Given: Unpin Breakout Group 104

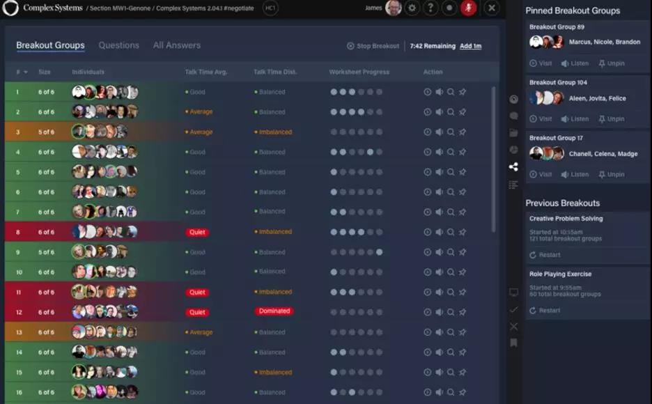Looking at the screenshot, I should 612,119.
